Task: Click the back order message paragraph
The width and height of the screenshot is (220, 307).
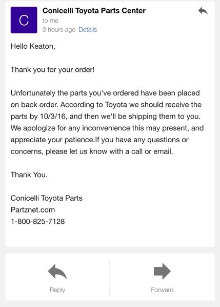Action: pyautogui.click(x=107, y=122)
